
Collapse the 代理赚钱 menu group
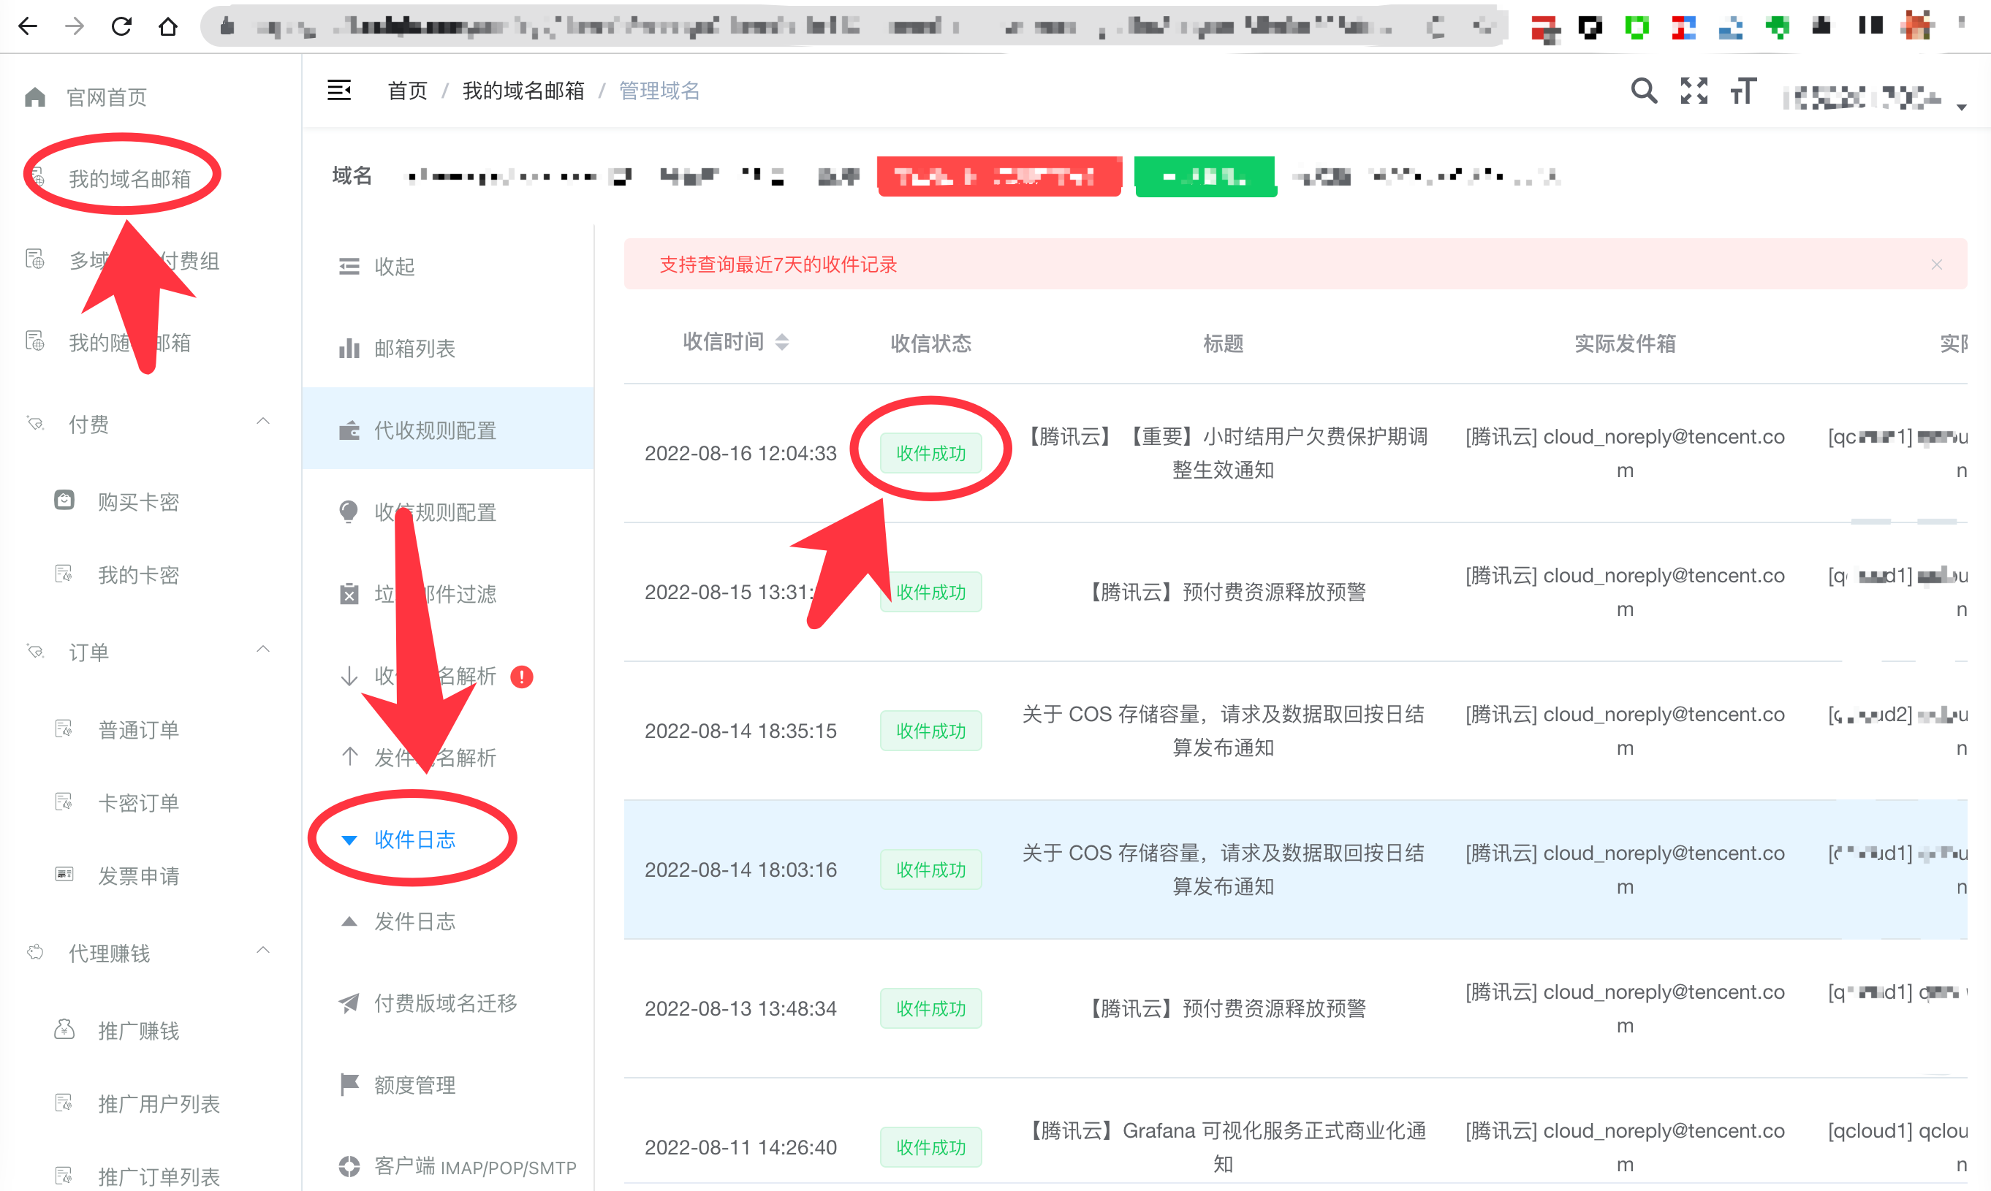[262, 950]
